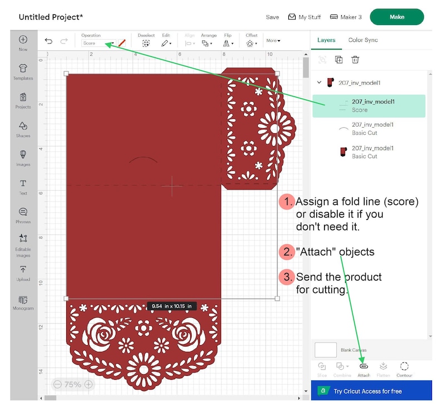Open the Combine dropdown
This screenshot has height=411, width=442.
(342, 370)
